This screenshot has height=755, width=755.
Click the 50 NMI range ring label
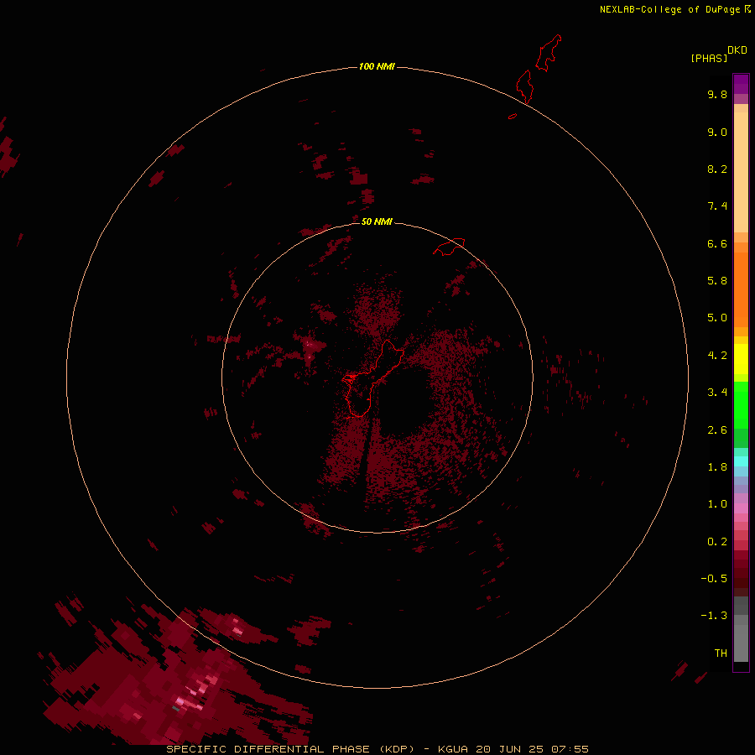(377, 221)
